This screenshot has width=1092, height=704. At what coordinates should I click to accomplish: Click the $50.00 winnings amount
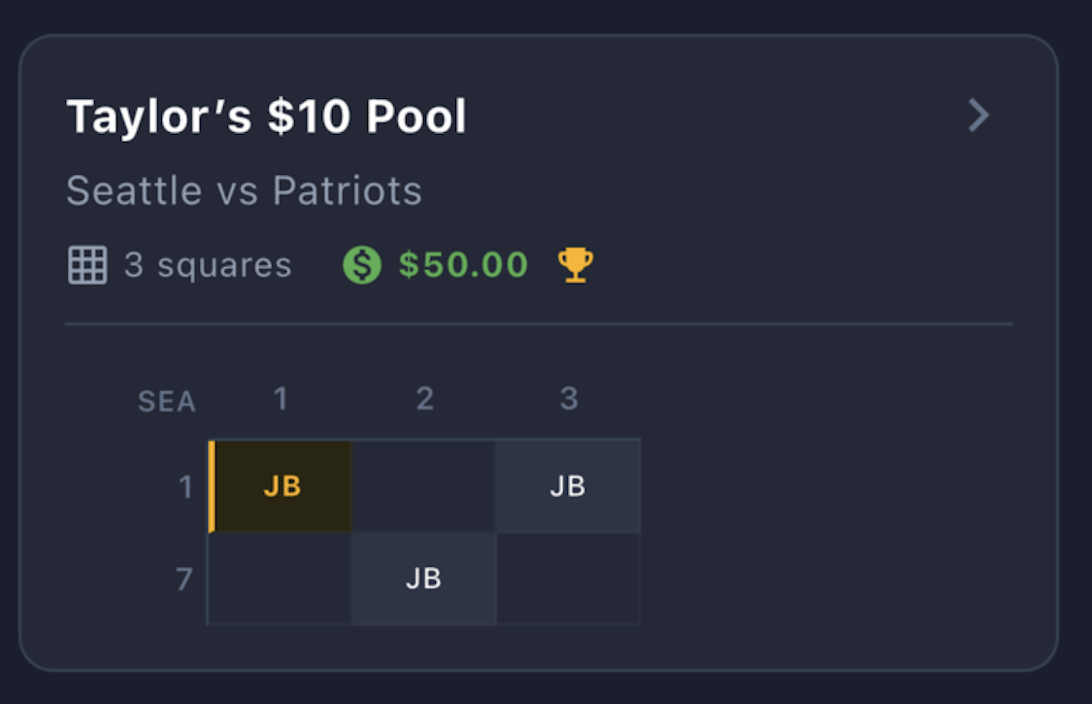click(x=463, y=265)
